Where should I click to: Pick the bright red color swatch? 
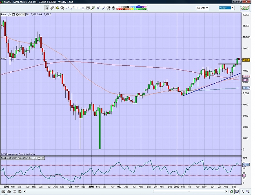coord(120,9)
